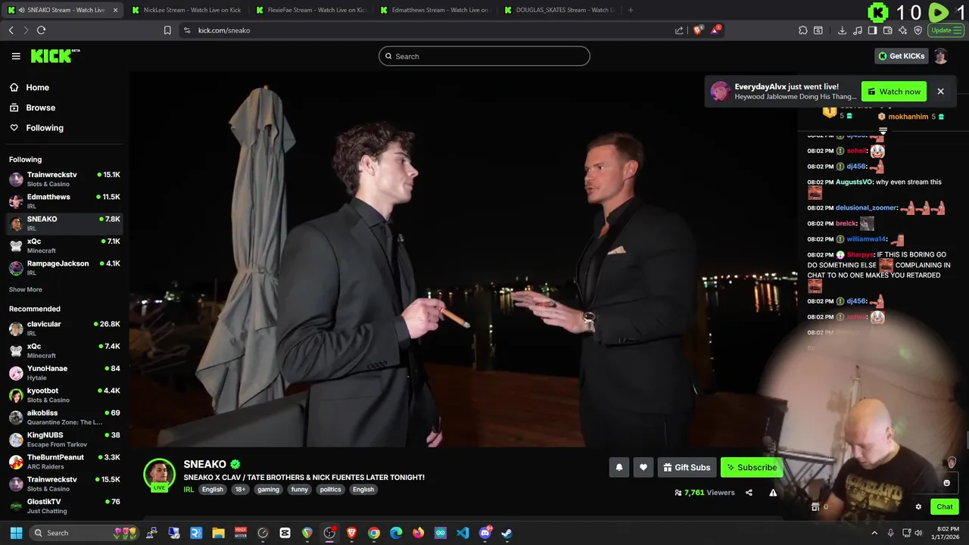
Task: Click the Subscribe button
Action: pyautogui.click(x=751, y=467)
